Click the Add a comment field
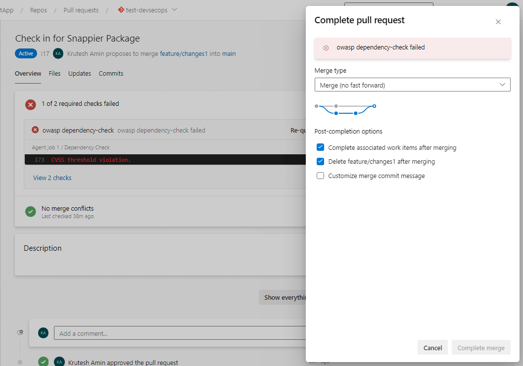Image resolution: width=523 pixels, height=366 pixels. (x=178, y=333)
